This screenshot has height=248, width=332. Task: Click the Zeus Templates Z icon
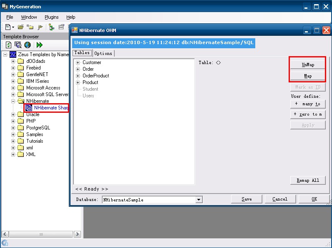[x=13, y=55]
